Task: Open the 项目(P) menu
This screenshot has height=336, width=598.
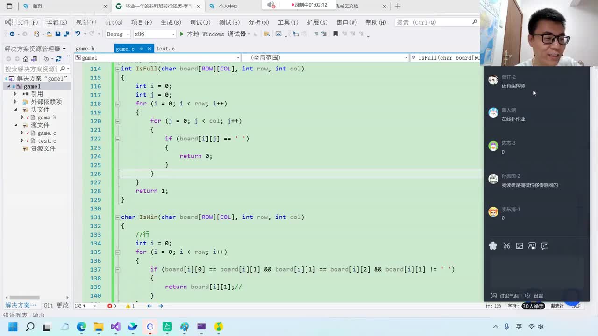Action: (x=142, y=22)
